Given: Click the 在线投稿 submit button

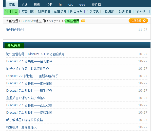Looking at the screenshot, I should (138, 21).
